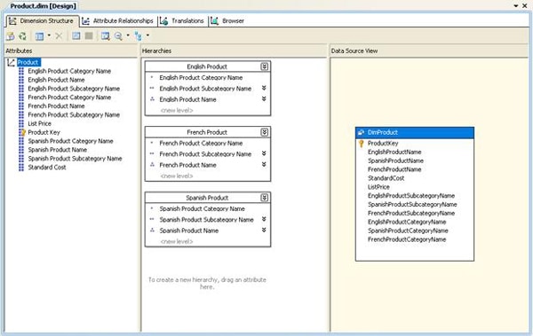Click the tree diagram view icon
533x336 pixels.
[138, 36]
